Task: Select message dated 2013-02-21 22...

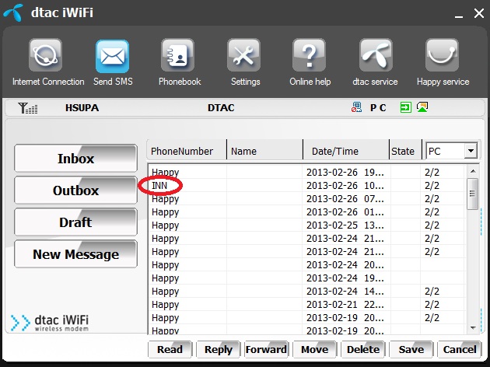Action: [x=306, y=305]
